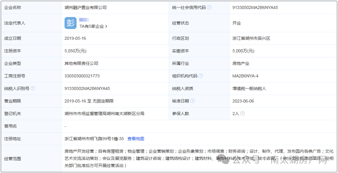Click the 成立日期 label cell
338x173 pixels.
tap(31, 38)
